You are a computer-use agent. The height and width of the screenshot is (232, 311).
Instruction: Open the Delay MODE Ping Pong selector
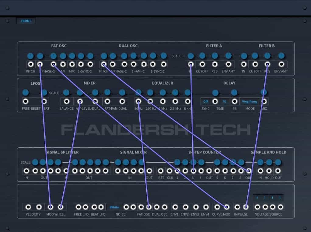249,102
